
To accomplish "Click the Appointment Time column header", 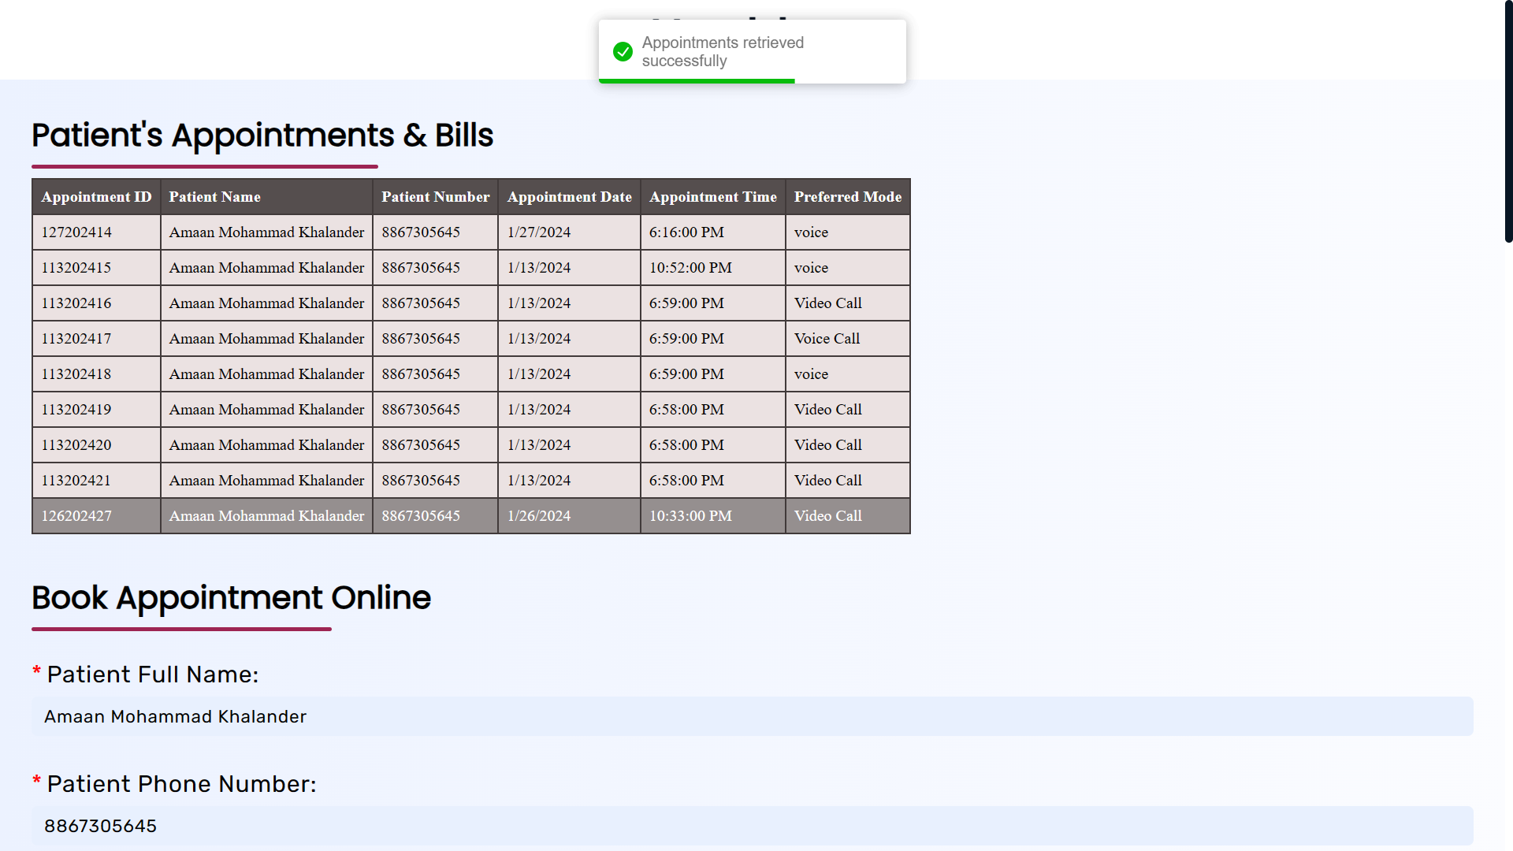I will coord(712,197).
